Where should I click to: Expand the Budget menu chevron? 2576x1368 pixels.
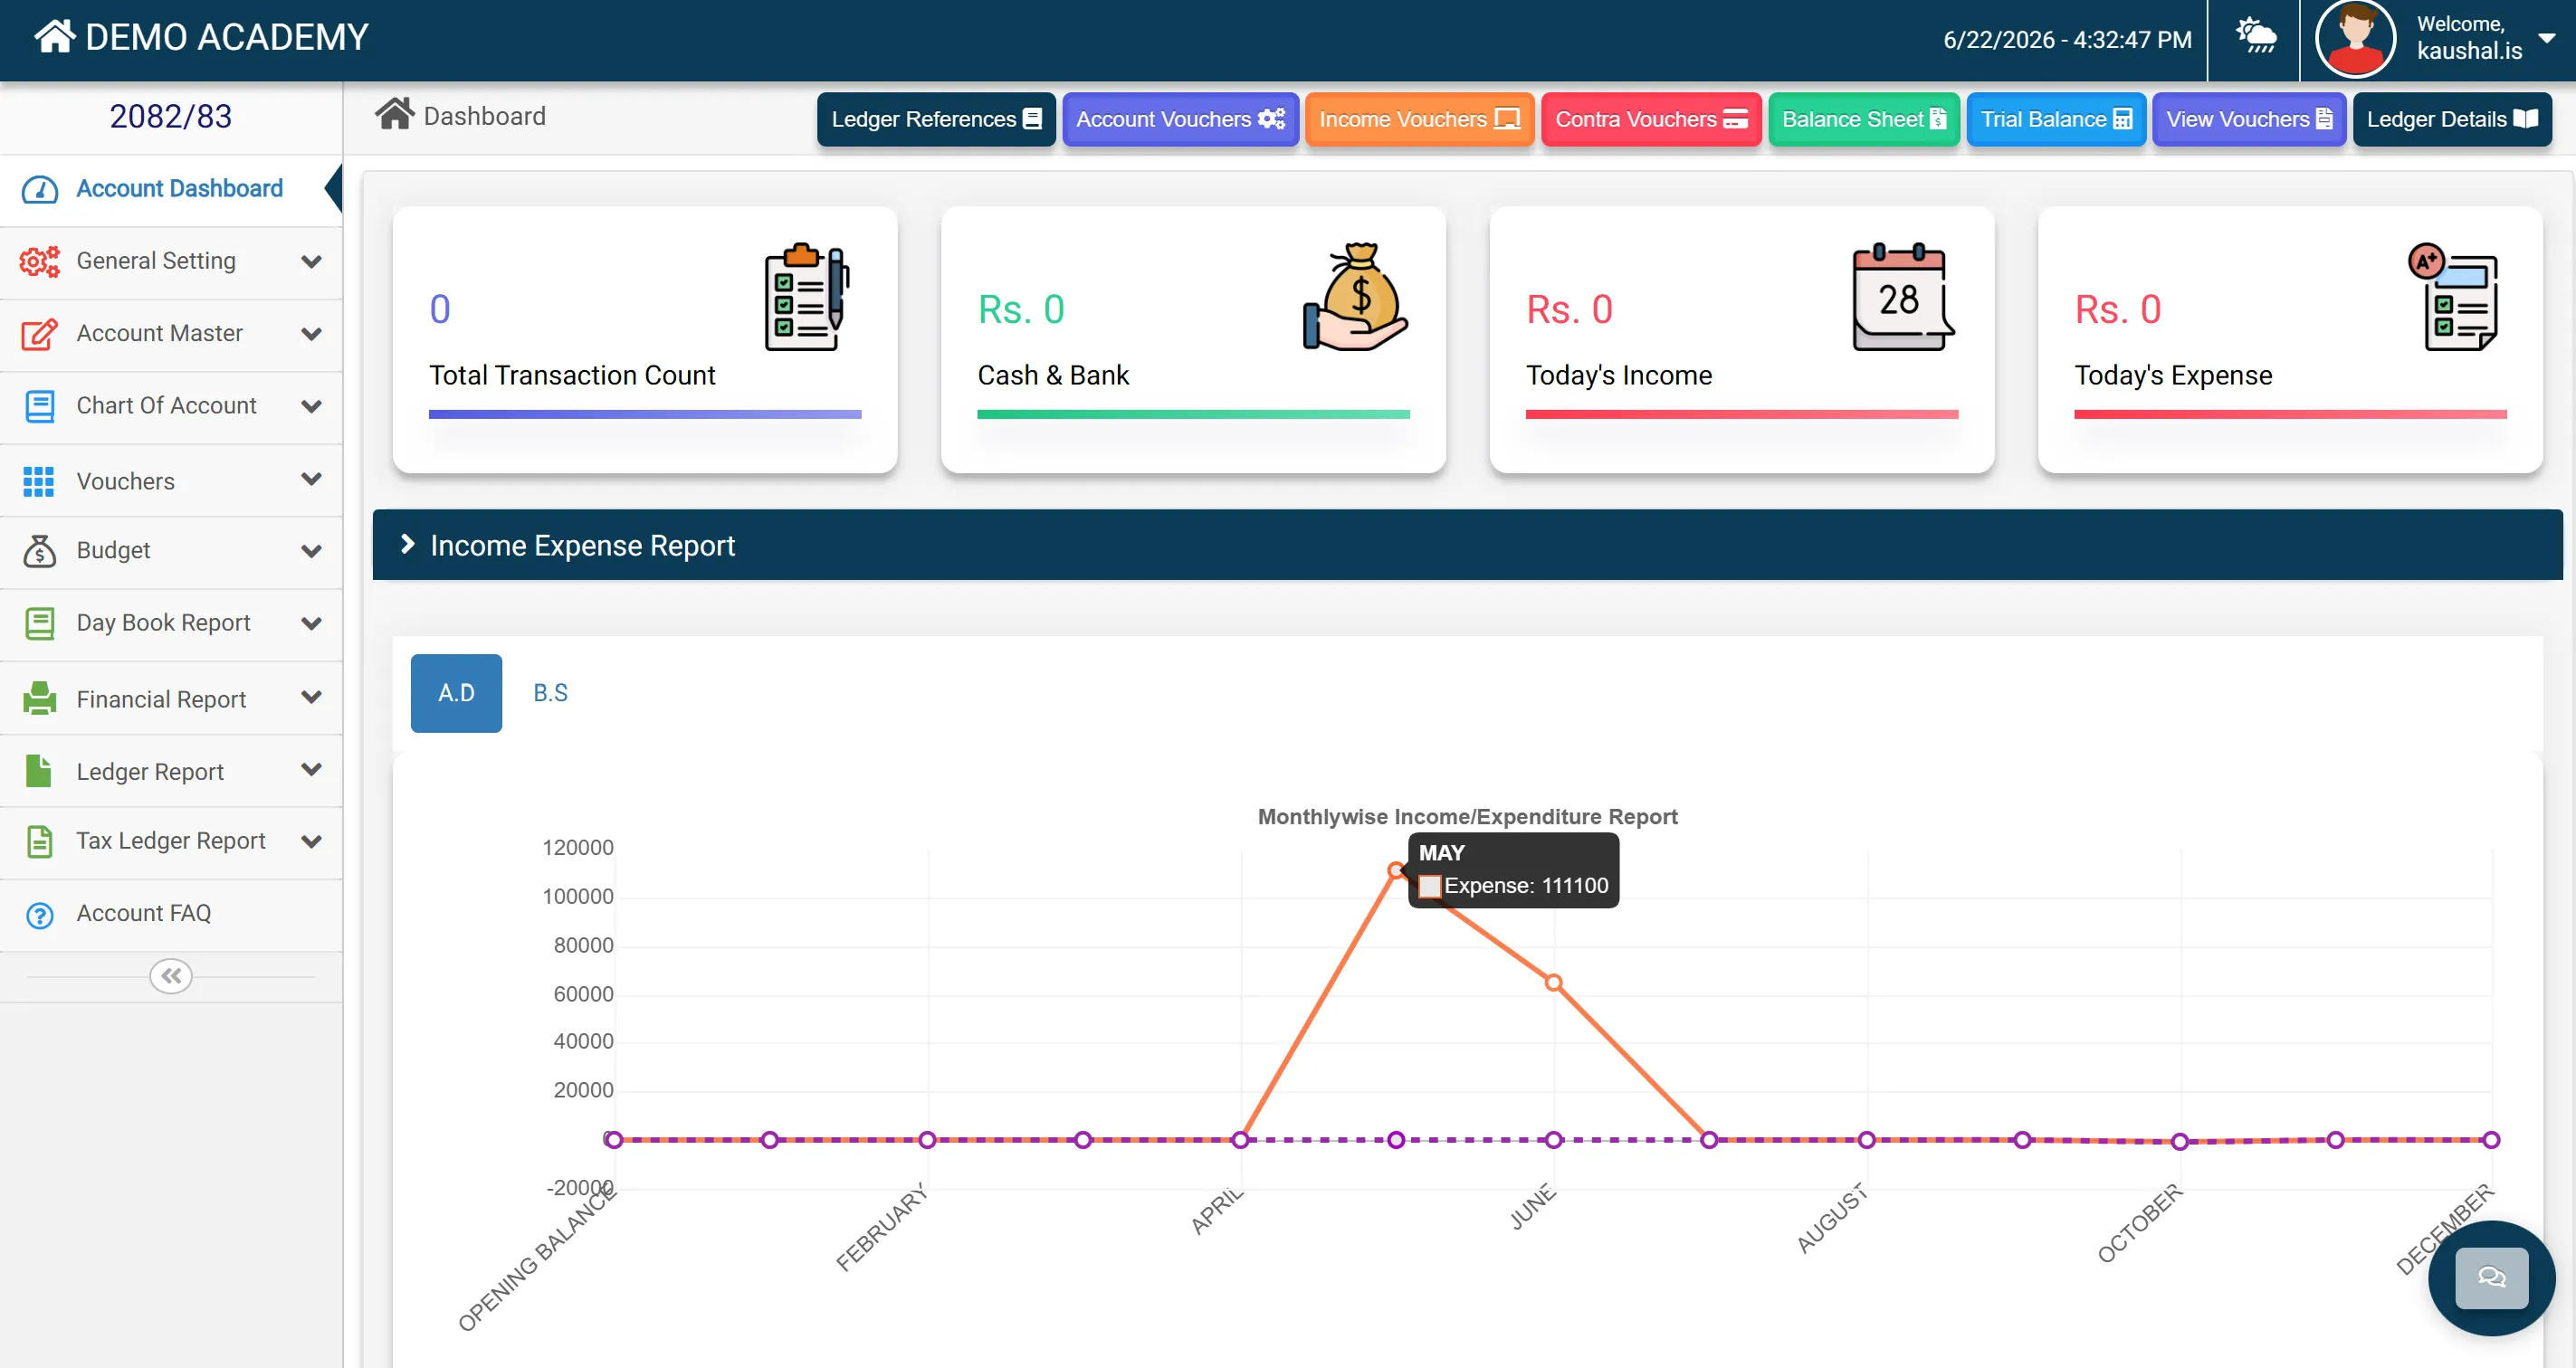click(x=311, y=552)
